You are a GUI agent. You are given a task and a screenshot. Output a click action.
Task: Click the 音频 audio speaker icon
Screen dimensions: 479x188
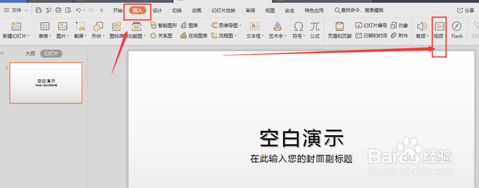tap(422, 27)
